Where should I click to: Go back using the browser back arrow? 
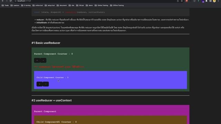(3, 1)
